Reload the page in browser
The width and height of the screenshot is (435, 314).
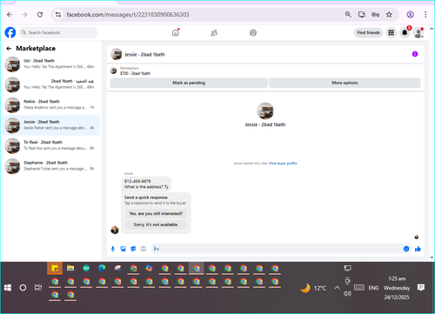(x=40, y=15)
